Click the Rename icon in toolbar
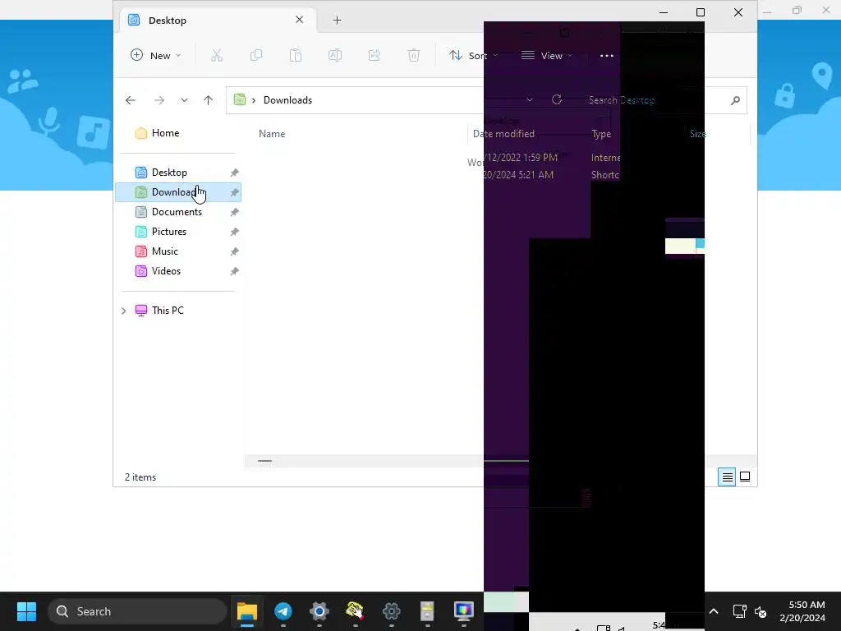Screen dimensions: 841x631 [335, 55]
